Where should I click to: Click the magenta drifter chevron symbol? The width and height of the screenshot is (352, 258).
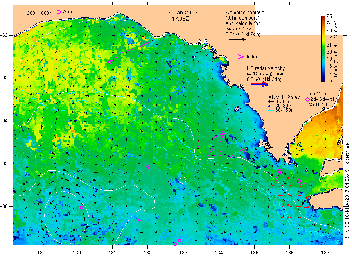click(241, 57)
